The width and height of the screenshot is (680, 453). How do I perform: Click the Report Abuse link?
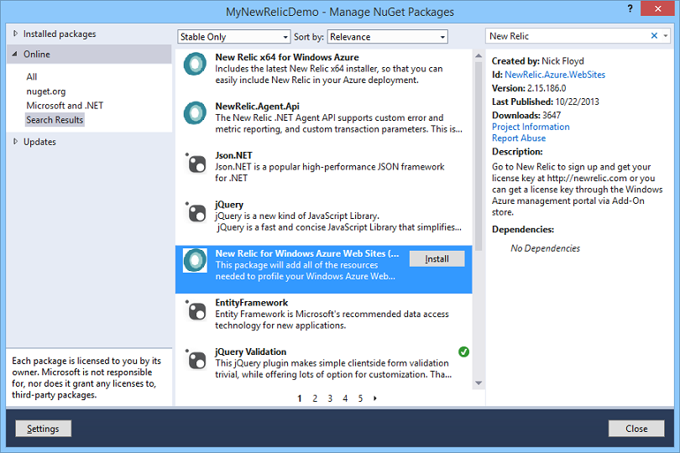coord(519,138)
